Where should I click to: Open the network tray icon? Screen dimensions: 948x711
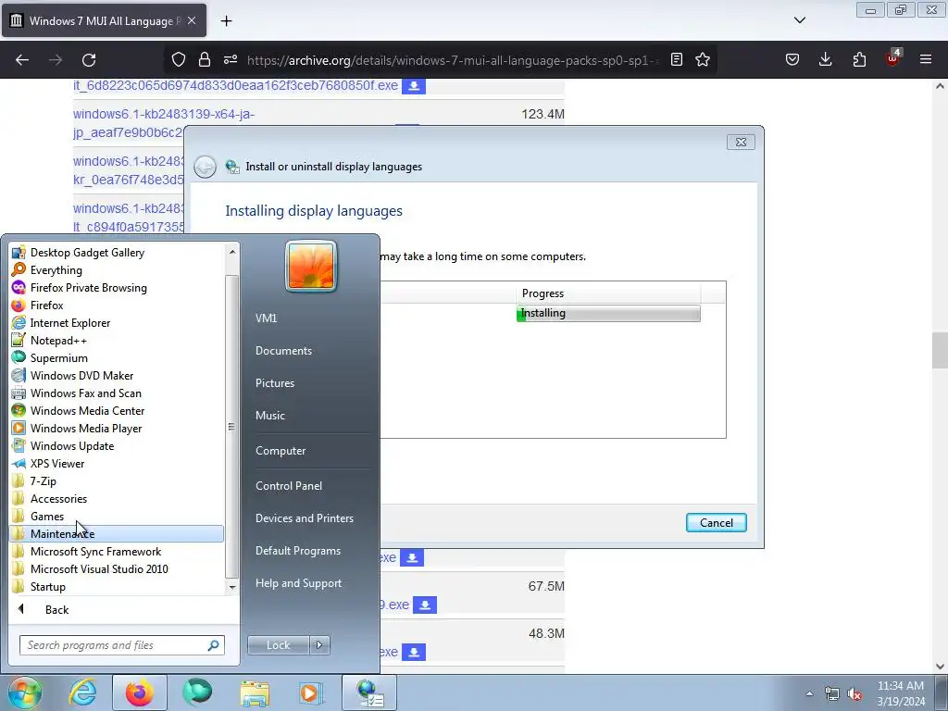tap(832, 694)
